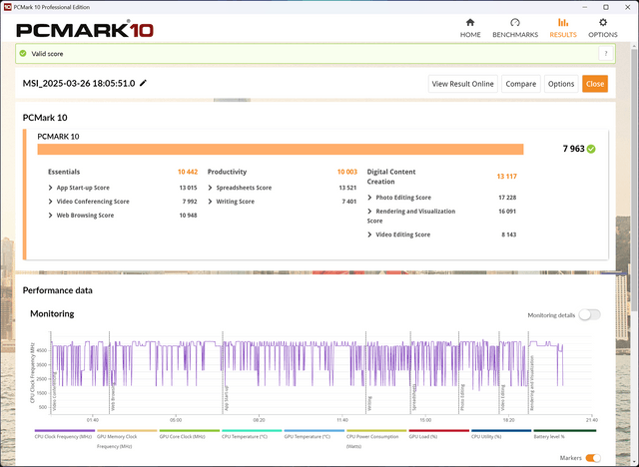Toggle CPU Utility legend series
This screenshot has height=467, width=639.
[501, 434]
